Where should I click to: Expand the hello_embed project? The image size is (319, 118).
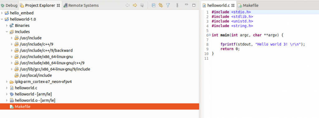tap(2, 13)
